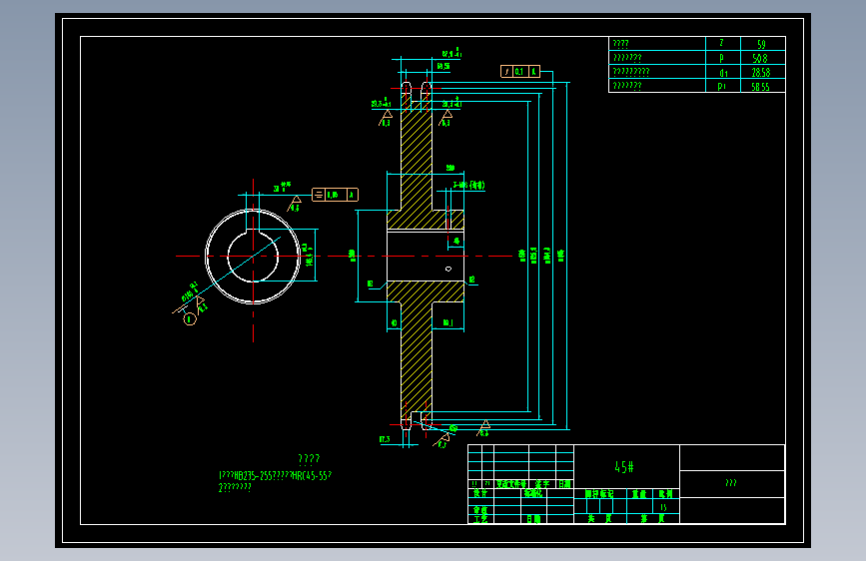Click the P symbol cell in parameter table
The image size is (866, 561).
tap(722, 58)
